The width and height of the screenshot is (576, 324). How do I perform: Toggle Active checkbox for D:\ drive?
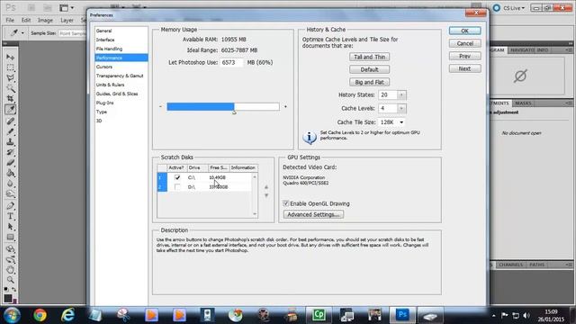177,187
